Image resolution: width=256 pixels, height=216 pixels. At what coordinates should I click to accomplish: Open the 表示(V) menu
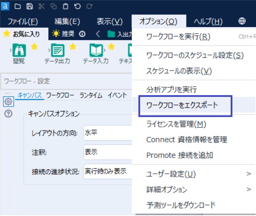point(110,22)
